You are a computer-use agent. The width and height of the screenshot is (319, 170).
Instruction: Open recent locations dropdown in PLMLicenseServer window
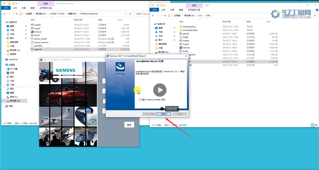coord(13,14)
